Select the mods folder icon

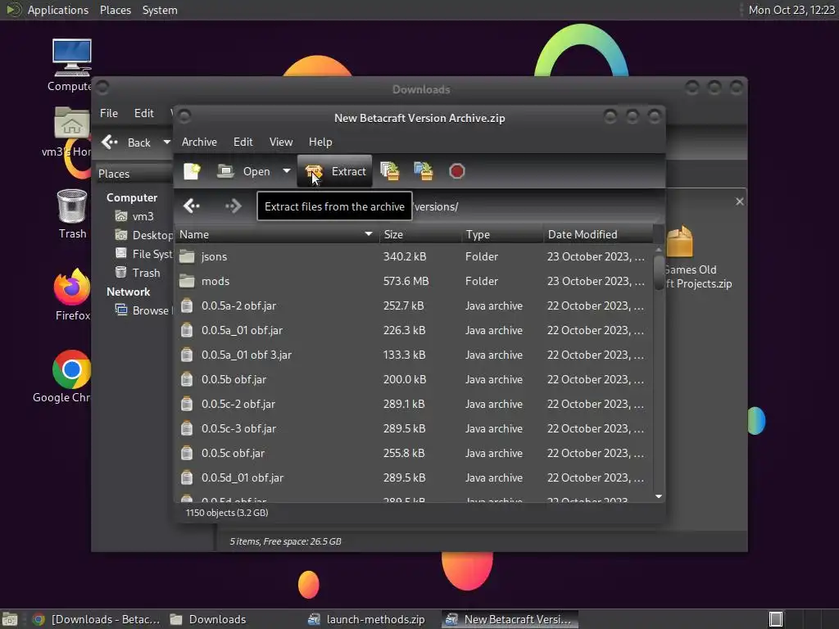(x=187, y=282)
